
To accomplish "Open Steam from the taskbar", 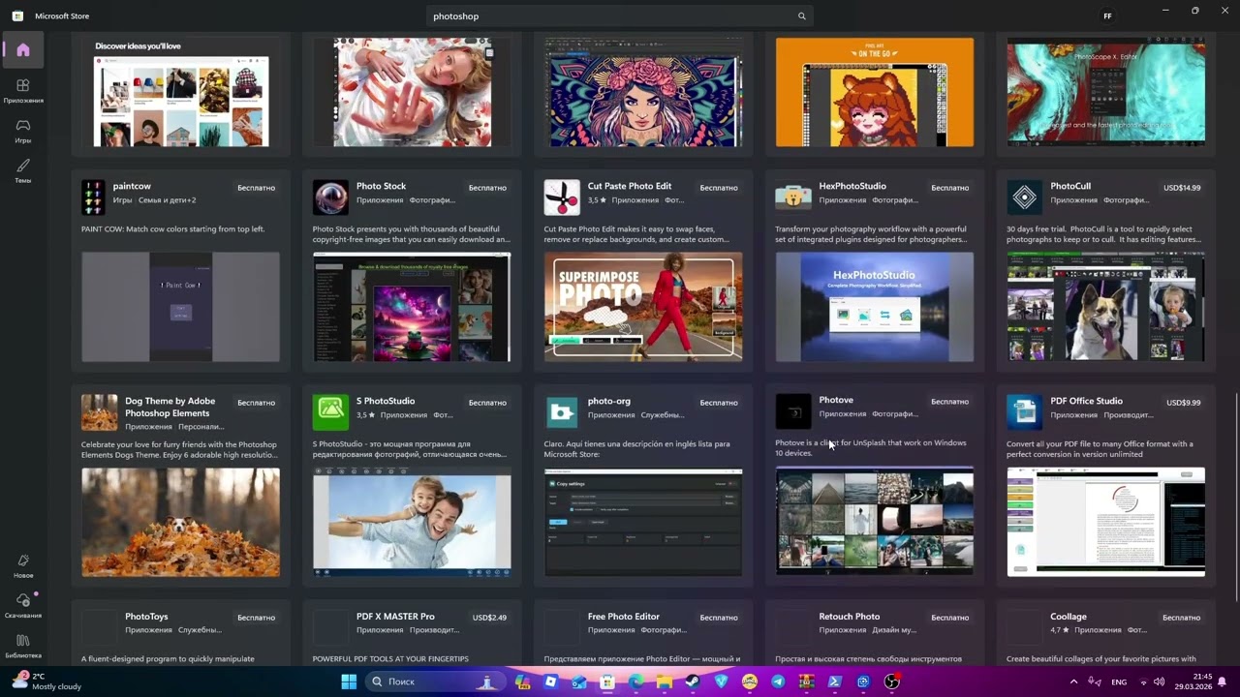I will point(693,682).
